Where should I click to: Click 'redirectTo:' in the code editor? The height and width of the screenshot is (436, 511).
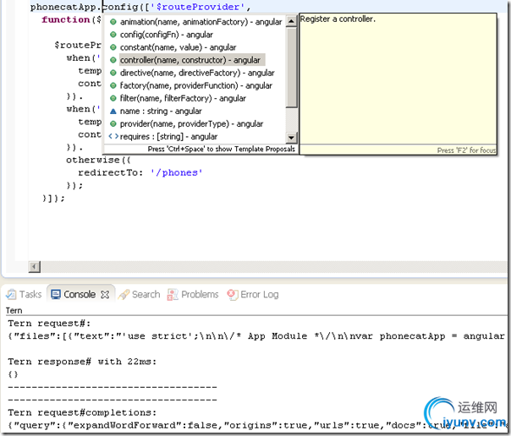tap(111, 172)
